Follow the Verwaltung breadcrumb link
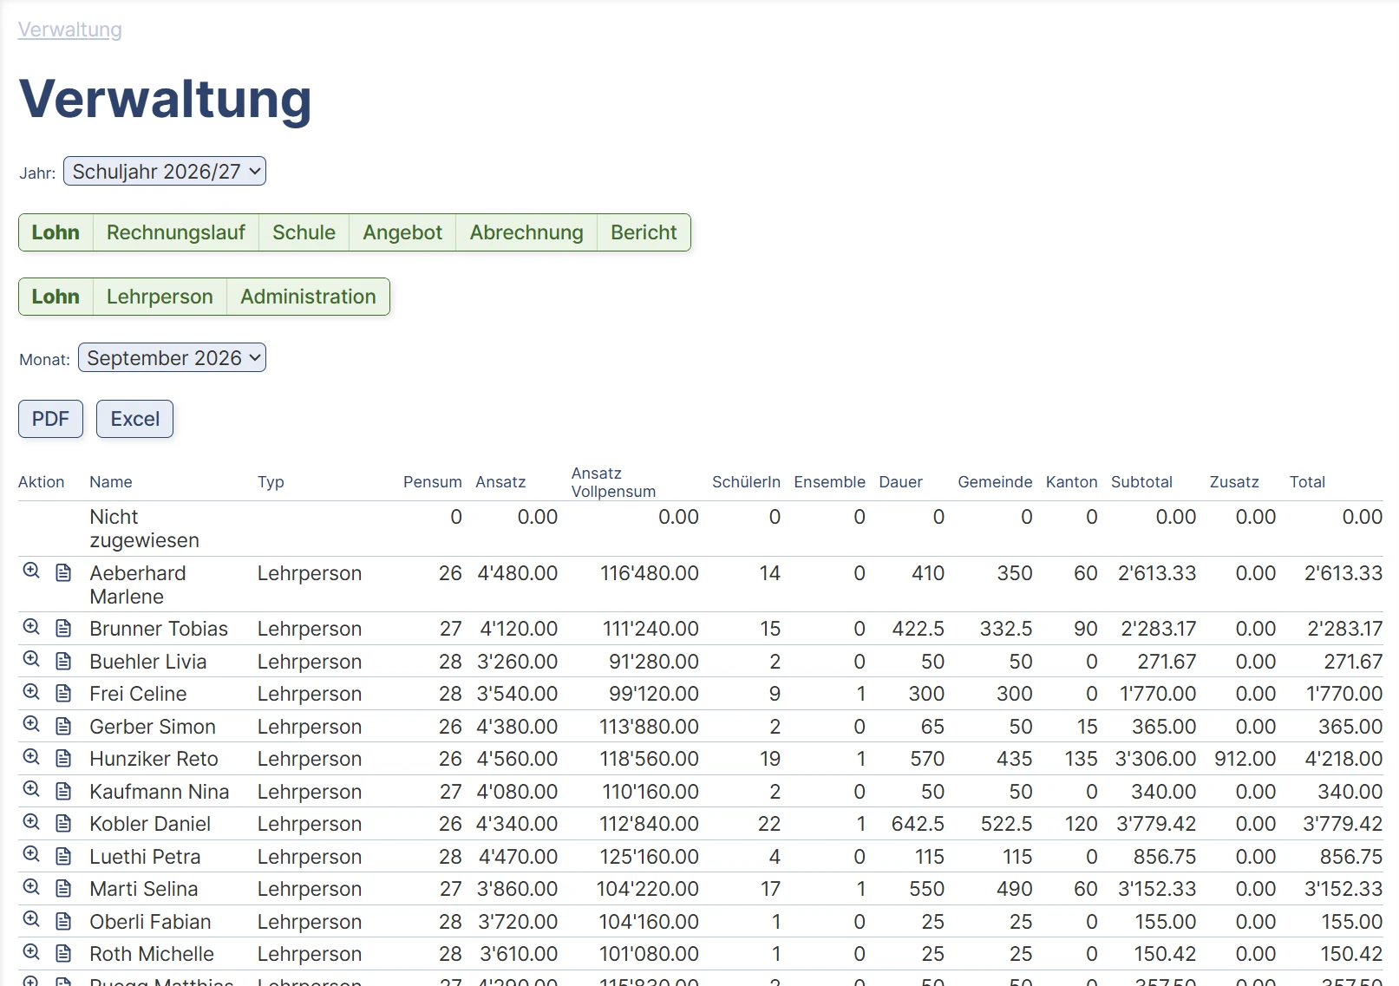Image resolution: width=1399 pixels, height=986 pixels. [70, 29]
